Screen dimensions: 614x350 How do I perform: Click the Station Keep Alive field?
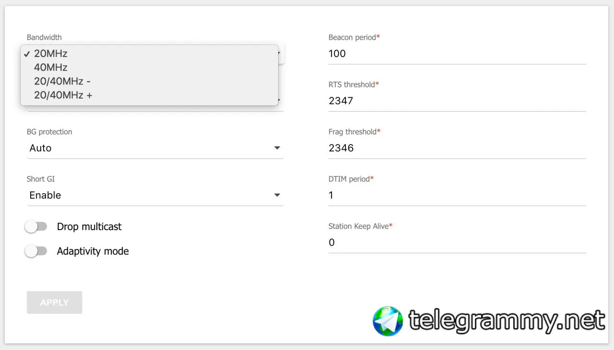coord(457,243)
